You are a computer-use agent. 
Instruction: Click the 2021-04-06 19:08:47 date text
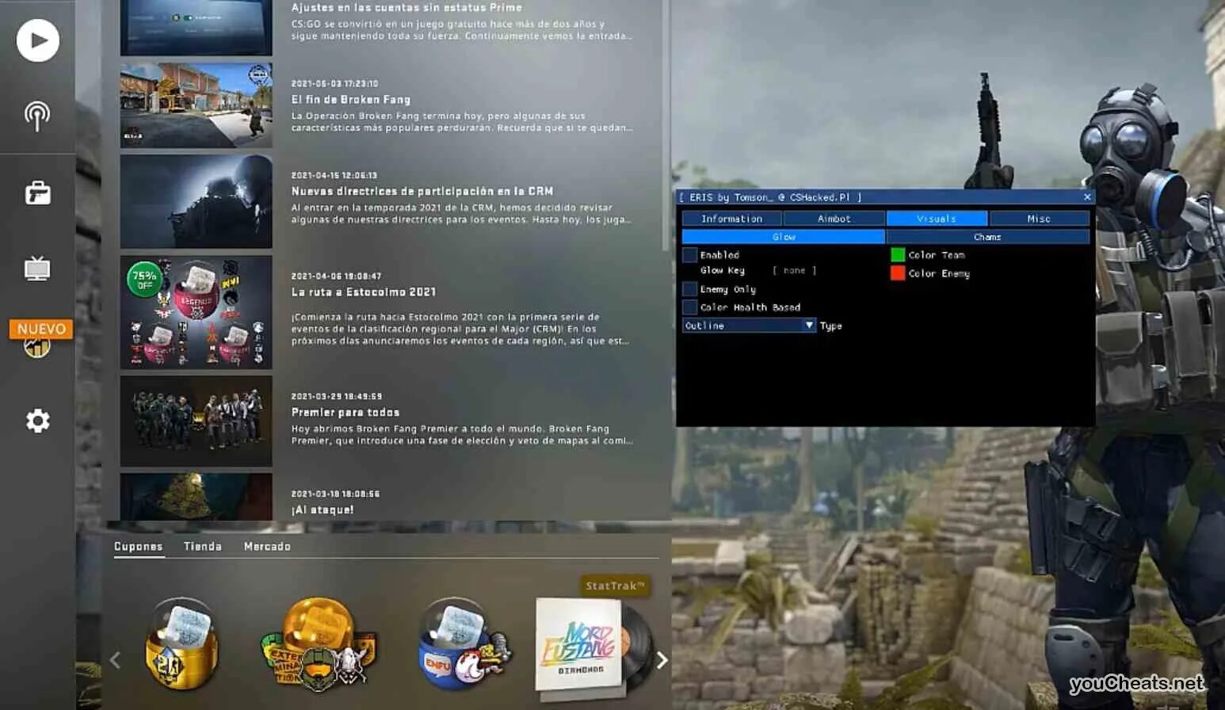pos(336,277)
